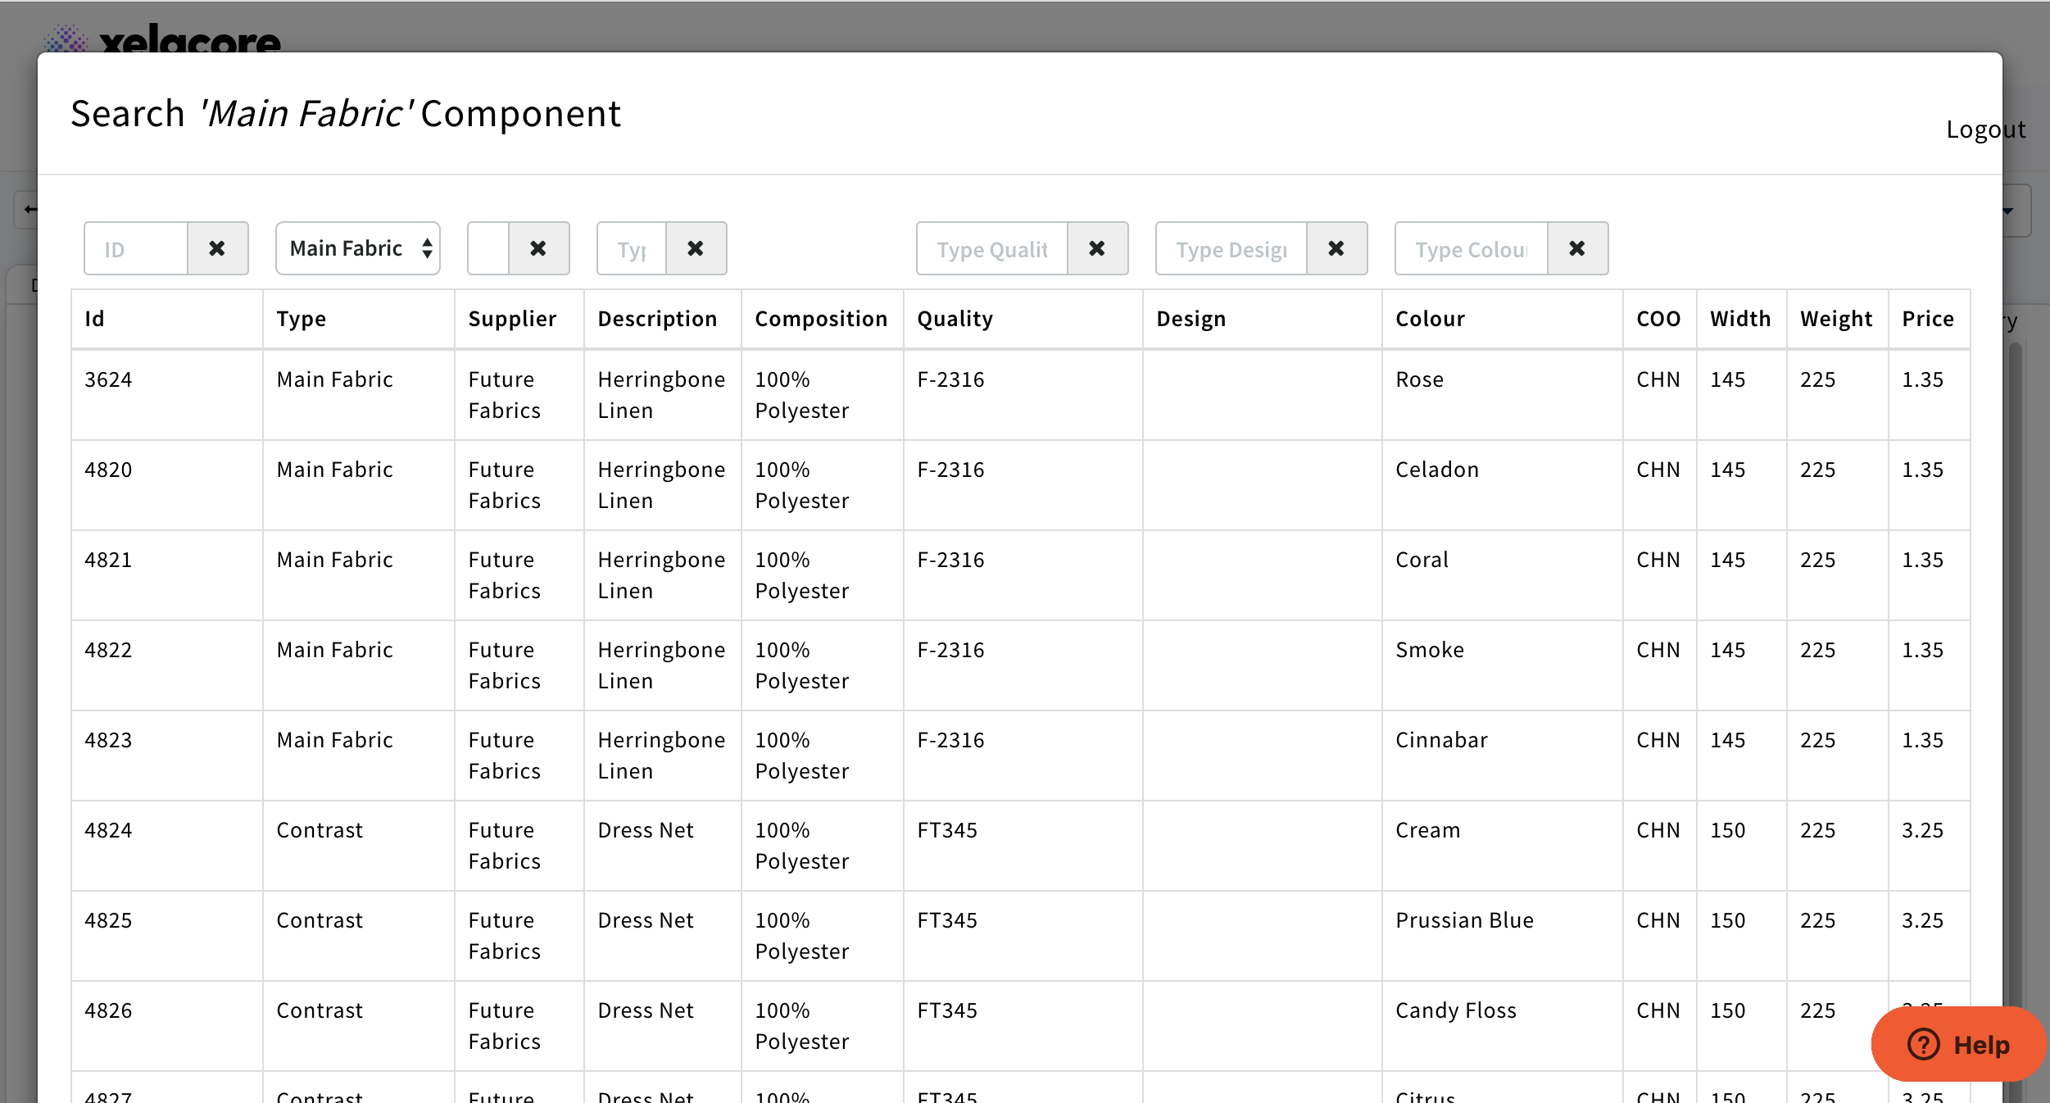2050x1103 pixels.
Task: Open the Help widget
Action: tap(1958, 1044)
